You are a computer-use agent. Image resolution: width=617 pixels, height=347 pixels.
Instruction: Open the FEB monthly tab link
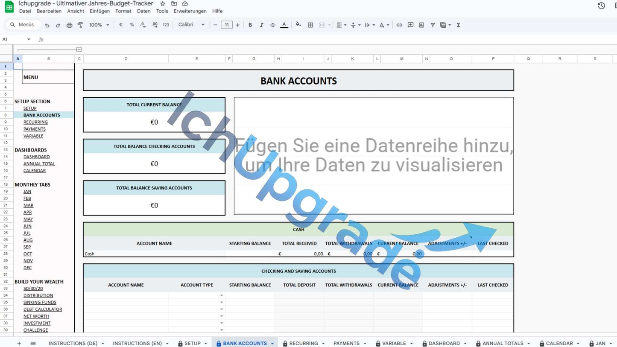coord(27,198)
